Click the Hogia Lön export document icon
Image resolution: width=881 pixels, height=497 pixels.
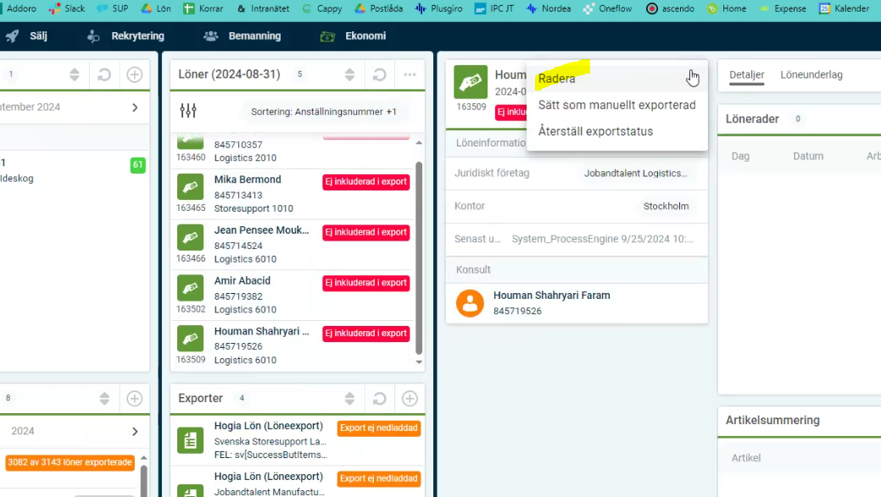pos(190,440)
